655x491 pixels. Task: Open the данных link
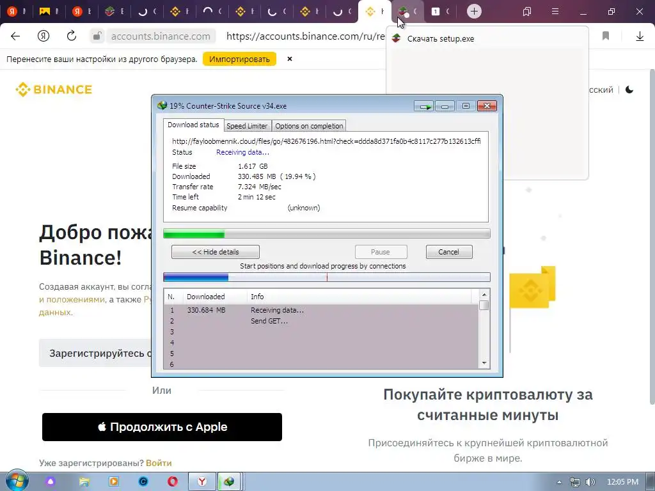tap(55, 312)
